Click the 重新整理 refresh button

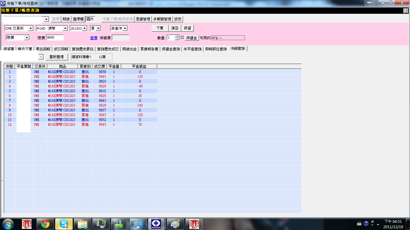[56, 57]
